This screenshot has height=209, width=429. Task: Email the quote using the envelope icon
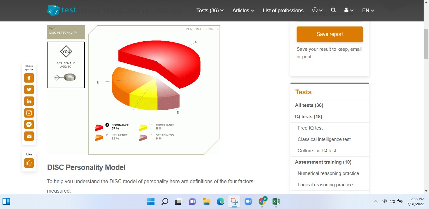pos(29,136)
